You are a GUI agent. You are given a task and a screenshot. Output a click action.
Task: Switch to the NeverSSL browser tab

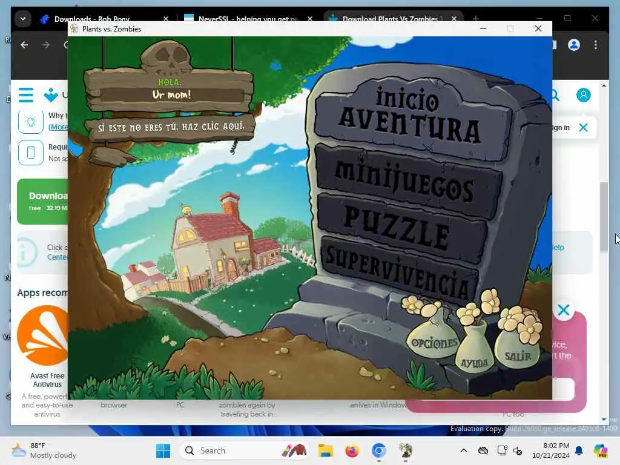(248, 19)
